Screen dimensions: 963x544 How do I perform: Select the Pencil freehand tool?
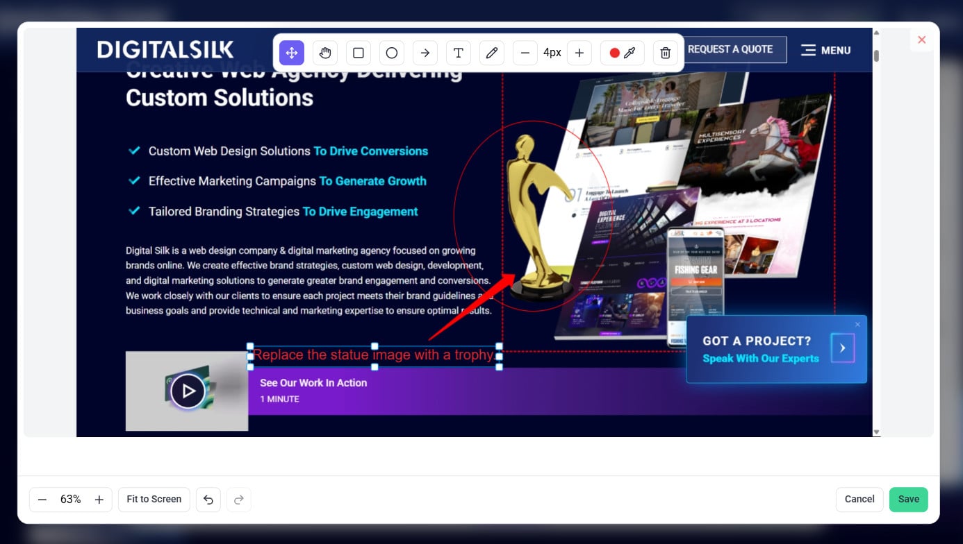[x=492, y=53]
